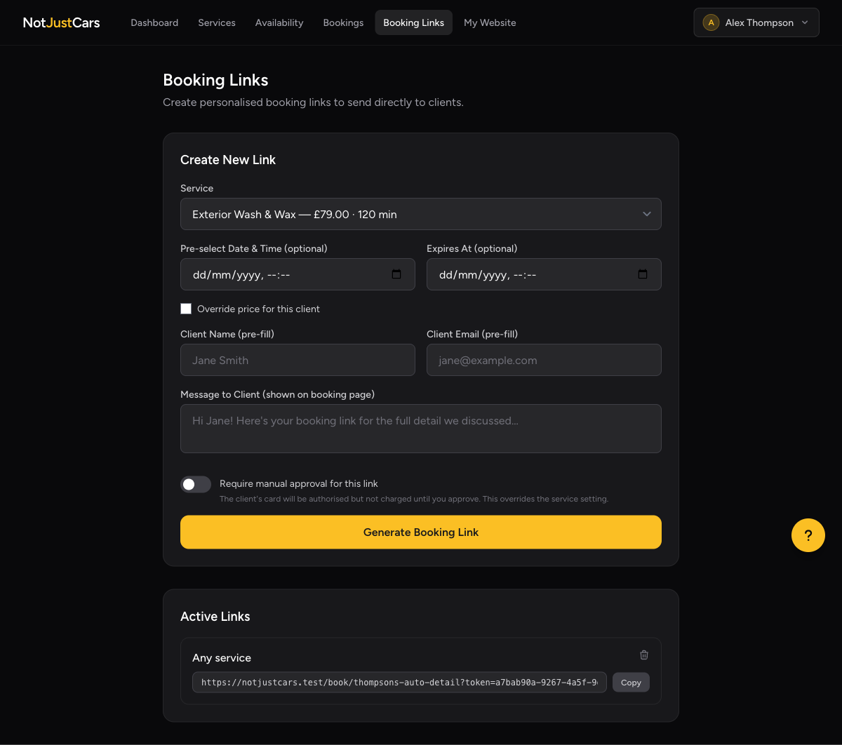Viewport: 842px width, 745px height.
Task: Enable Override price for this client
Action: pyautogui.click(x=186, y=308)
